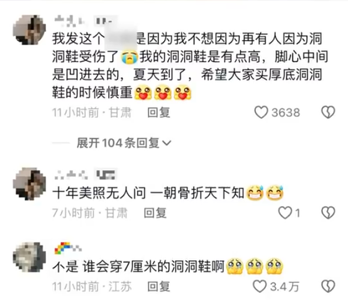Tap the 3.4万 like count
The image size is (348, 307).
pos(284,286)
